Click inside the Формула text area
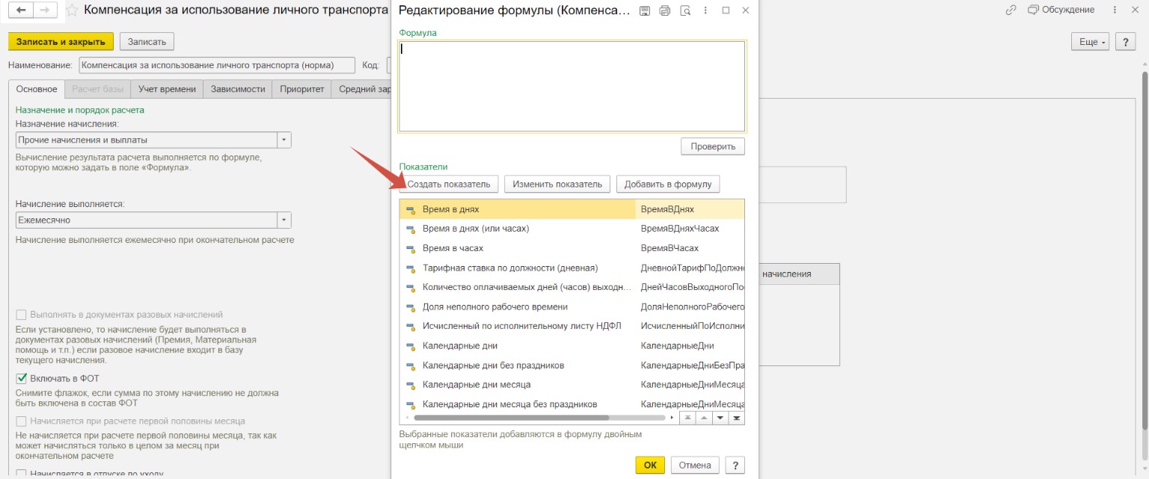The image size is (1149, 479). [x=572, y=86]
